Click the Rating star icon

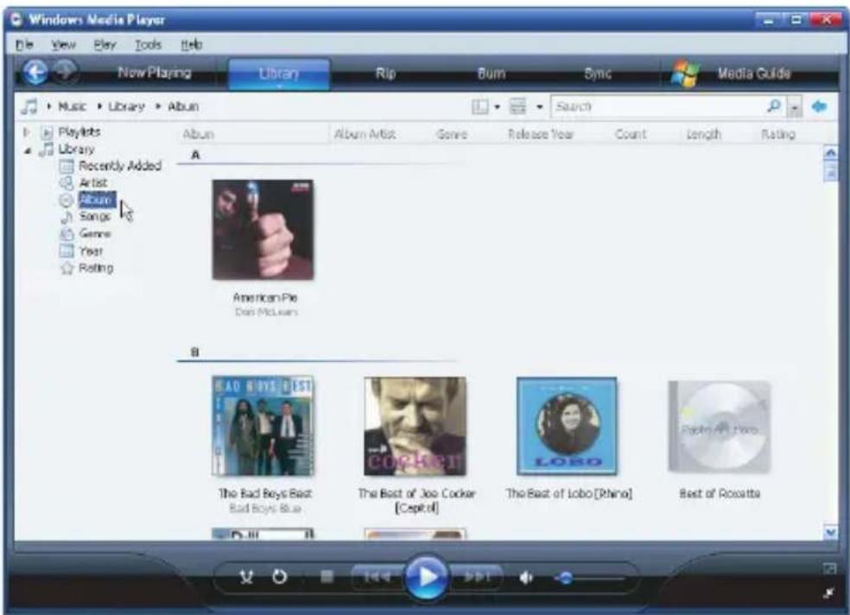tap(67, 269)
